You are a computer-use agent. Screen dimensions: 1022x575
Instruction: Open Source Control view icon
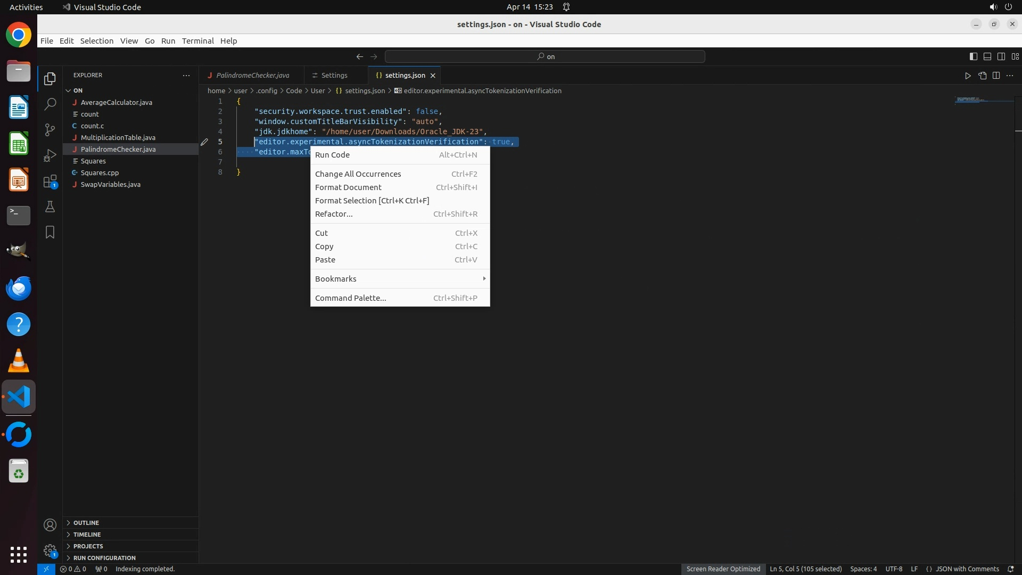(x=50, y=130)
